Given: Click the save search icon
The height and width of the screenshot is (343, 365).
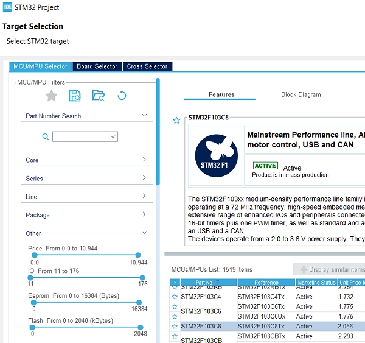Looking at the screenshot, I should click(x=74, y=95).
